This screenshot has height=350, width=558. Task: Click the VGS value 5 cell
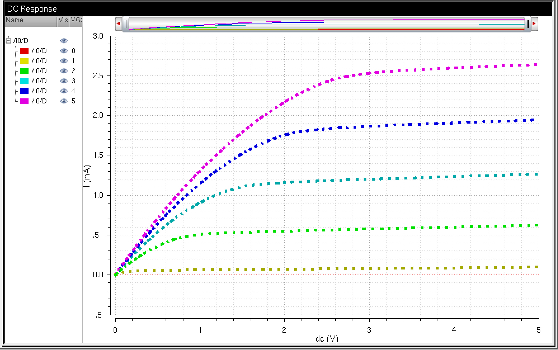tap(74, 101)
